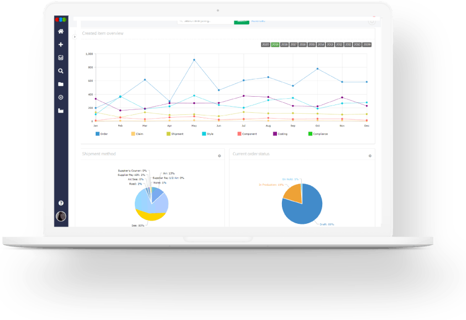Switch chart to year 2018

pyautogui.click(x=285, y=45)
